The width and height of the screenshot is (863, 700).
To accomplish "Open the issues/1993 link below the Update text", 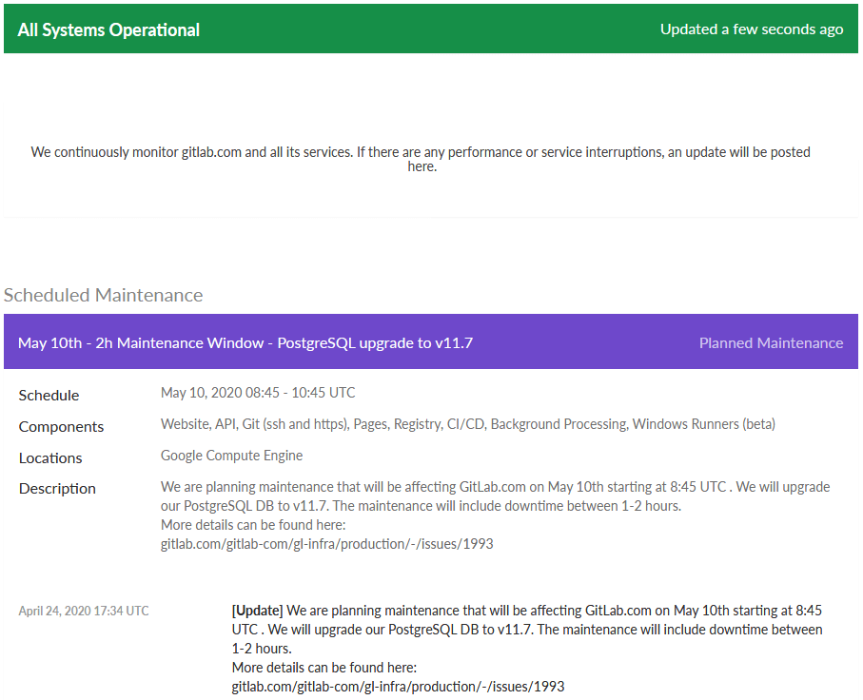I will tap(398, 686).
